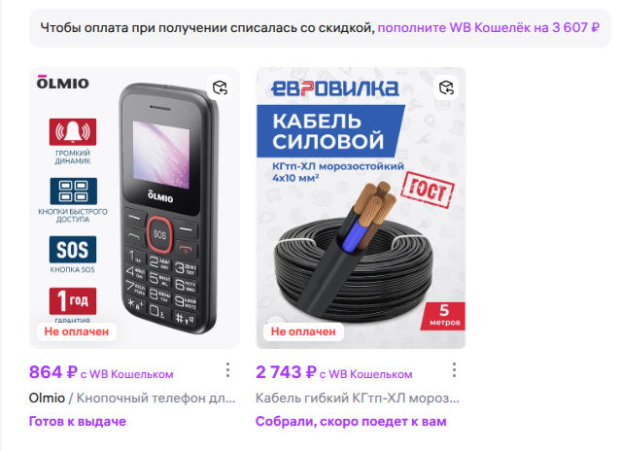Image resolution: width=620 pixels, height=451 pixels.
Task: Click quick access buttons icon in image
Action: point(74,191)
